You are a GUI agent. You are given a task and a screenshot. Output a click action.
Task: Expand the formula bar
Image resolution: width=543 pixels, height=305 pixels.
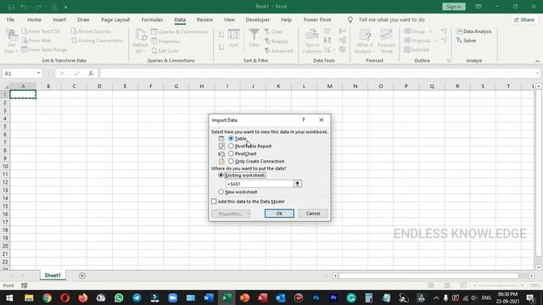[x=537, y=74]
